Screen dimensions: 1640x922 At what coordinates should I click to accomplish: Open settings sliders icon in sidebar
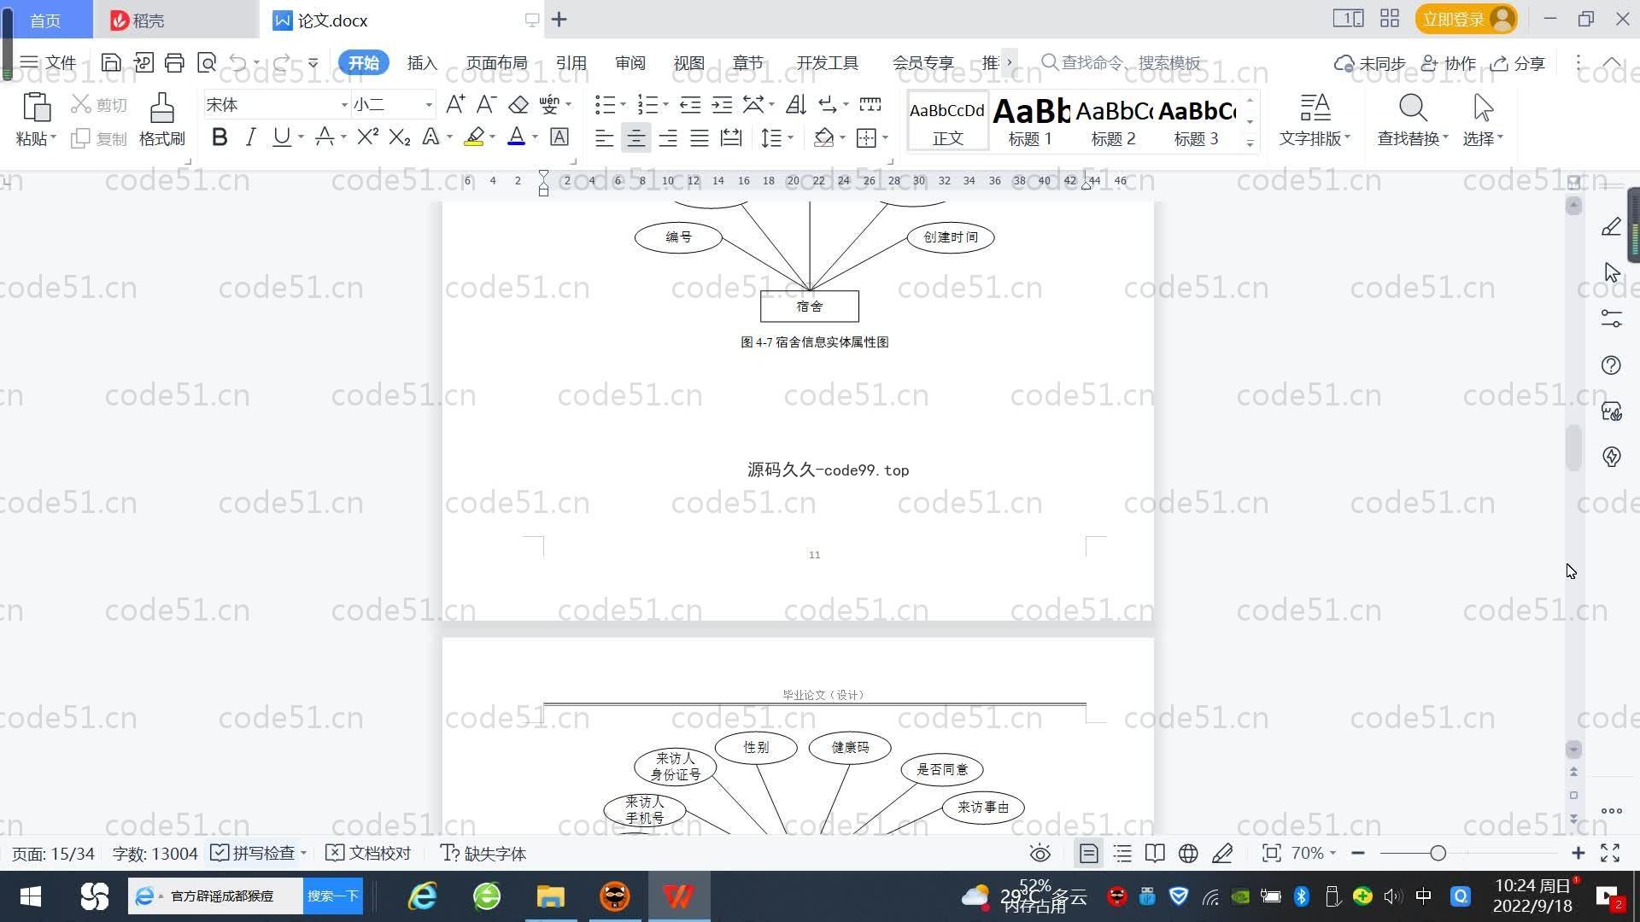point(1611,318)
